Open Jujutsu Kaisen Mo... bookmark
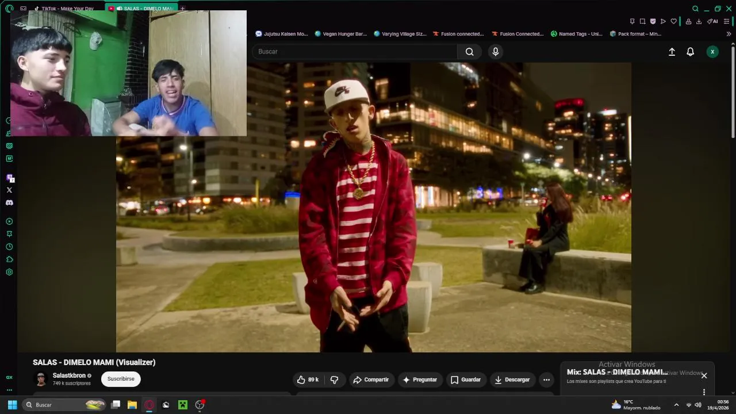Image resolution: width=736 pixels, height=414 pixels. coord(282,34)
